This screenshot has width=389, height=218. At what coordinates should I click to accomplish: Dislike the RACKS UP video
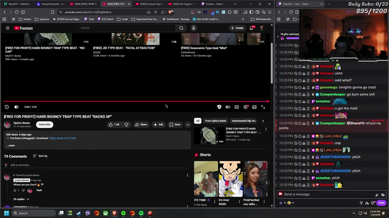click(x=126, y=124)
